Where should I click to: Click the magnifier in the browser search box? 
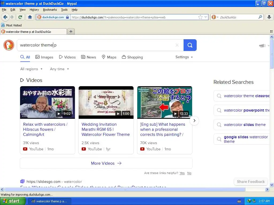coord(260,17)
